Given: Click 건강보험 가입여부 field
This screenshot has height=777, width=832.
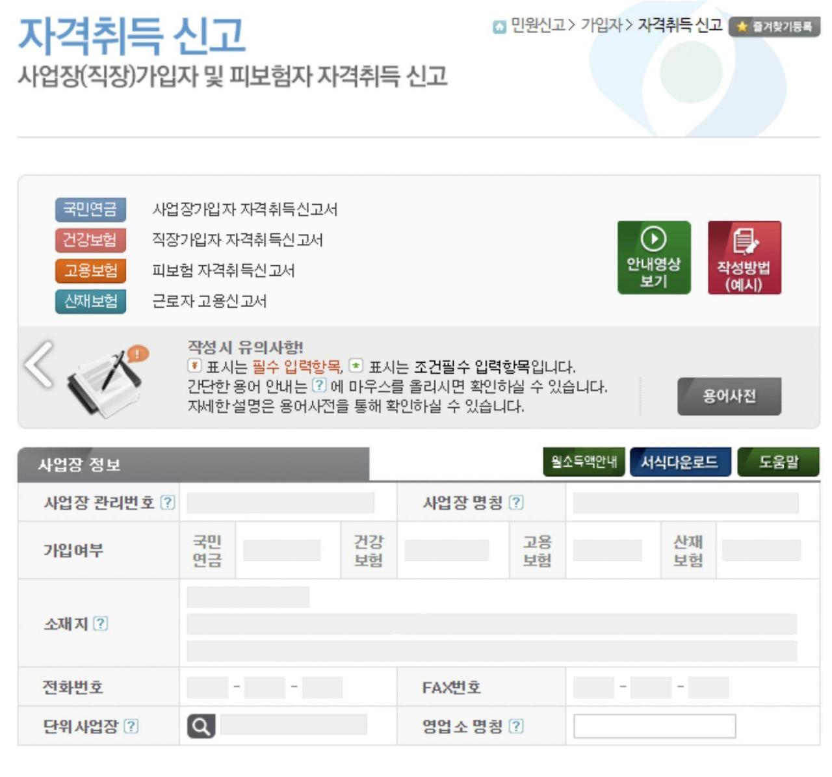Looking at the screenshot, I should click(x=447, y=550).
